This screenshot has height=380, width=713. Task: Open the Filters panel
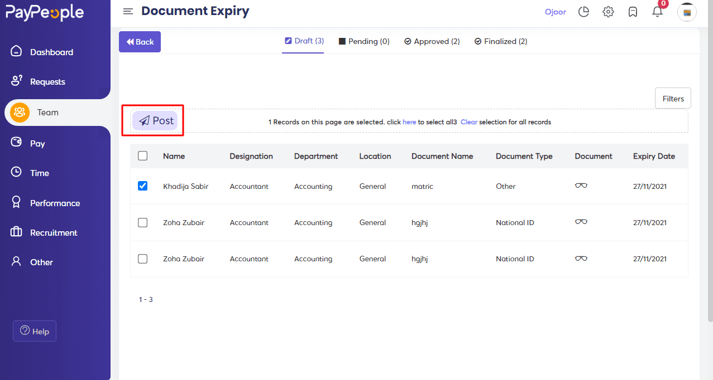click(673, 99)
